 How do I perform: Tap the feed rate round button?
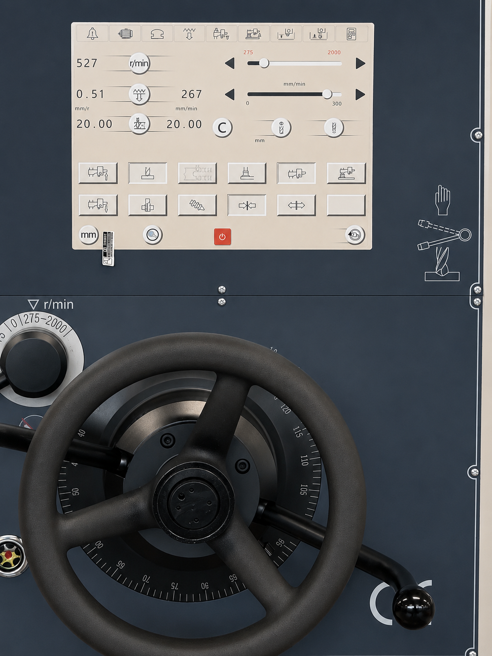(x=139, y=94)
